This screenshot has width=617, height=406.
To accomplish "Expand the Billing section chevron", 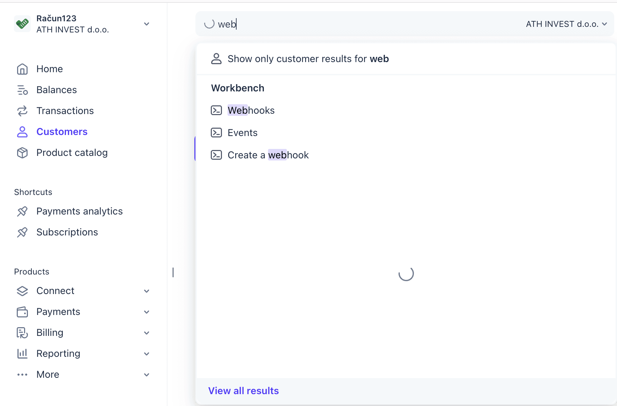I will [x=147, y=333].
